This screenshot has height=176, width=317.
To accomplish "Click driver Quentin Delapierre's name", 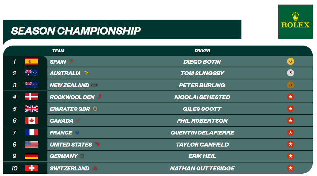I will [202, 133].
